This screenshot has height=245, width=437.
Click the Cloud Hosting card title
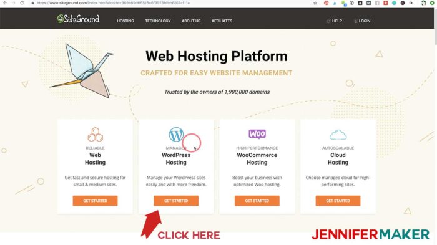(338, 159)
